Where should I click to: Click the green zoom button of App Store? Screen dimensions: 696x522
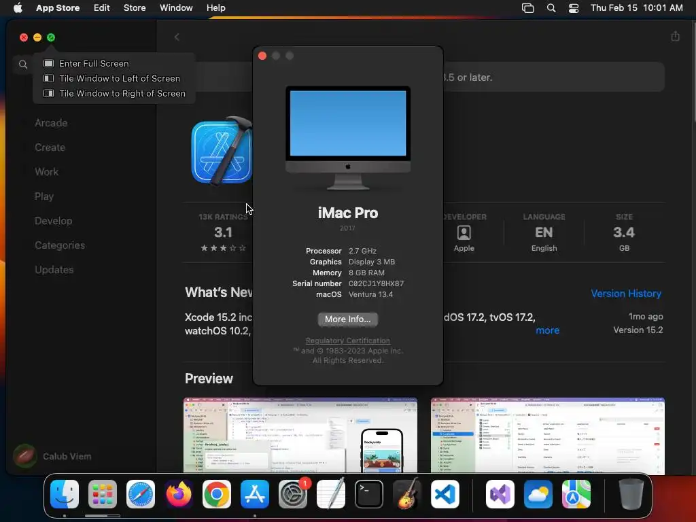tap(51, 37)
